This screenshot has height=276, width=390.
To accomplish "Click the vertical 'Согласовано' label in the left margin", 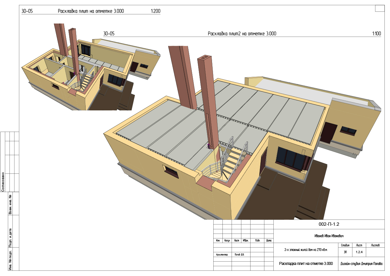I will [x=3, y=182].
